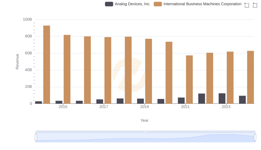Image resolution: width=261 pixels, height=150 pixels.
Task: Click the 20B y-axis label
Action: pyautogui.click(x=28, y=87)
